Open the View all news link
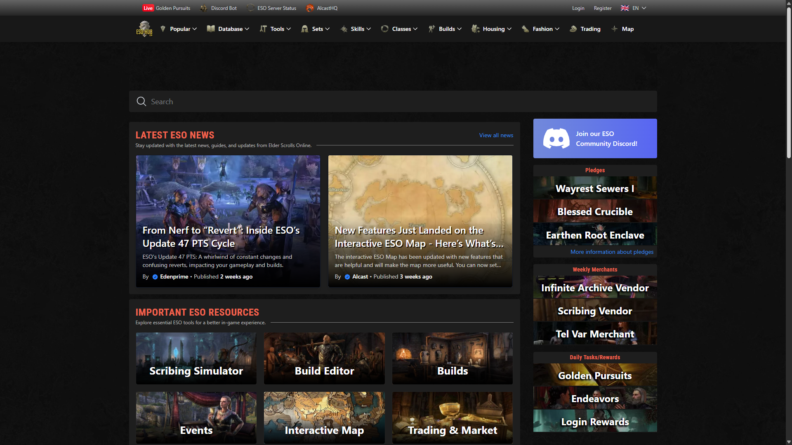Image resolution: width=792 pixels, height=445 pixels. pos(496,136)
